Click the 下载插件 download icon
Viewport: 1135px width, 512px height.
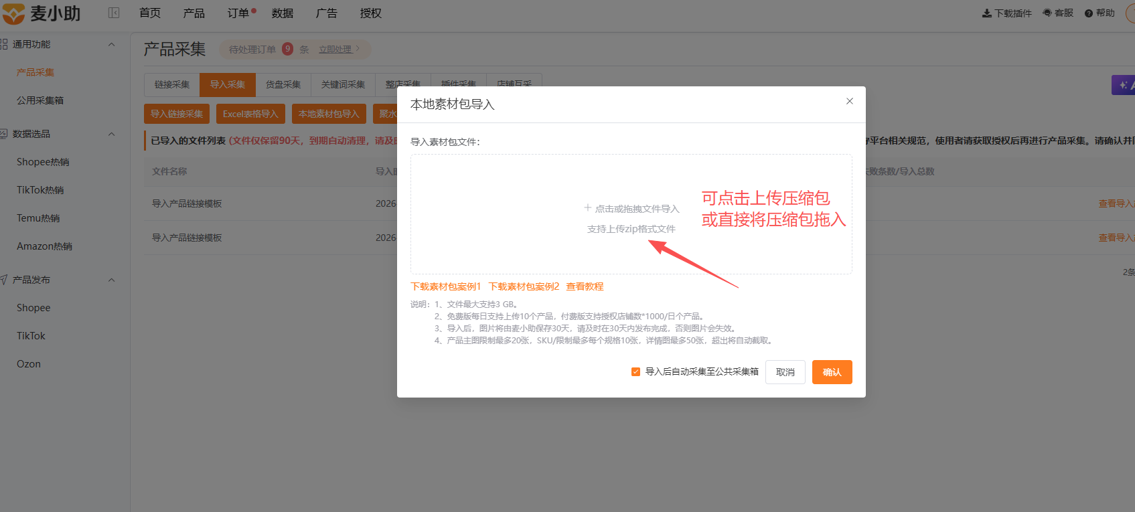pyautogui.click(x=987, y=13)
